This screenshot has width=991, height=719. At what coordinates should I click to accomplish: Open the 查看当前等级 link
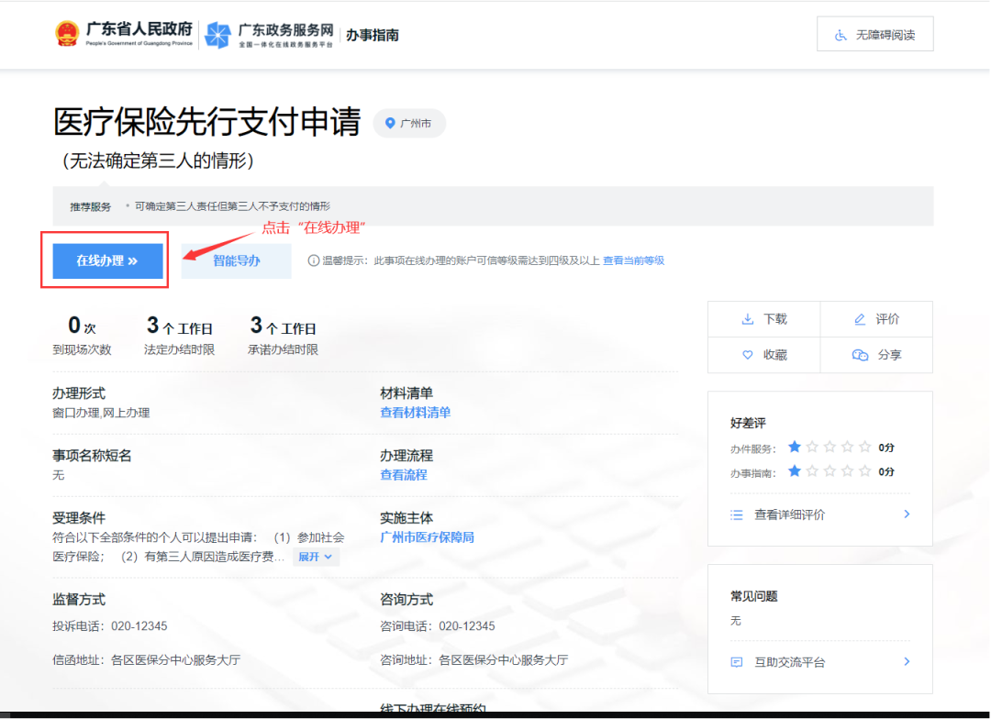pyautogui.click(x=633, y=260)
